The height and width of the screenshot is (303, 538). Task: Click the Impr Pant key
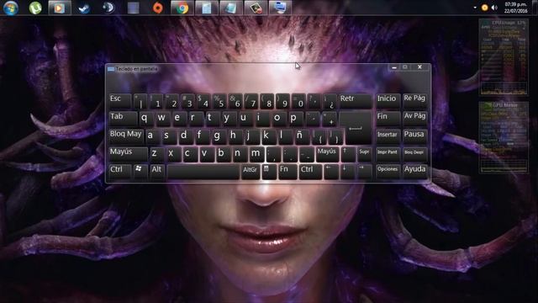(x=388, y=154)
